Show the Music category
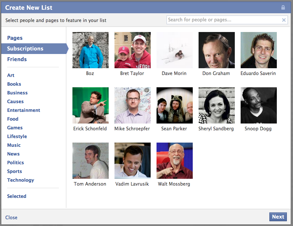293x226 pixels. [x=14, y=145]
